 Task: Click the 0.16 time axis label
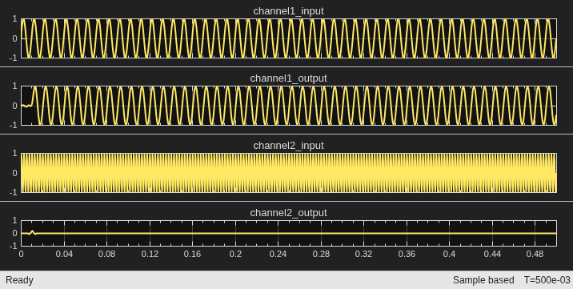click(193, 254)
